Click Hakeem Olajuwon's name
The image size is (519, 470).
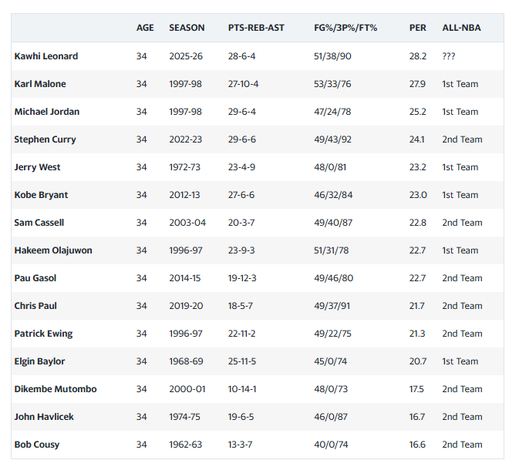[x=50, y=250]
